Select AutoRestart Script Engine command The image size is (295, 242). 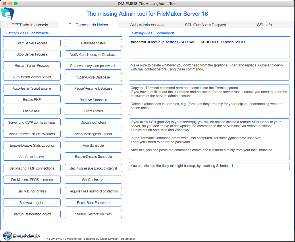[x=32, y=88]
